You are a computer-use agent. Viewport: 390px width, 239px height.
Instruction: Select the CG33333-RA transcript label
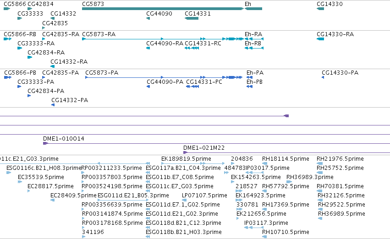pyautogui.click(x=36, y=43)
